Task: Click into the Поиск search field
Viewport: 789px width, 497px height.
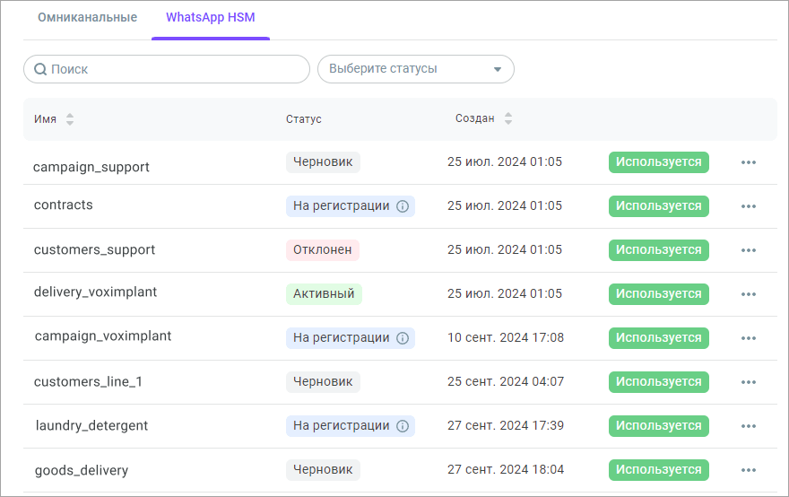Action: [x=167, y=69]
